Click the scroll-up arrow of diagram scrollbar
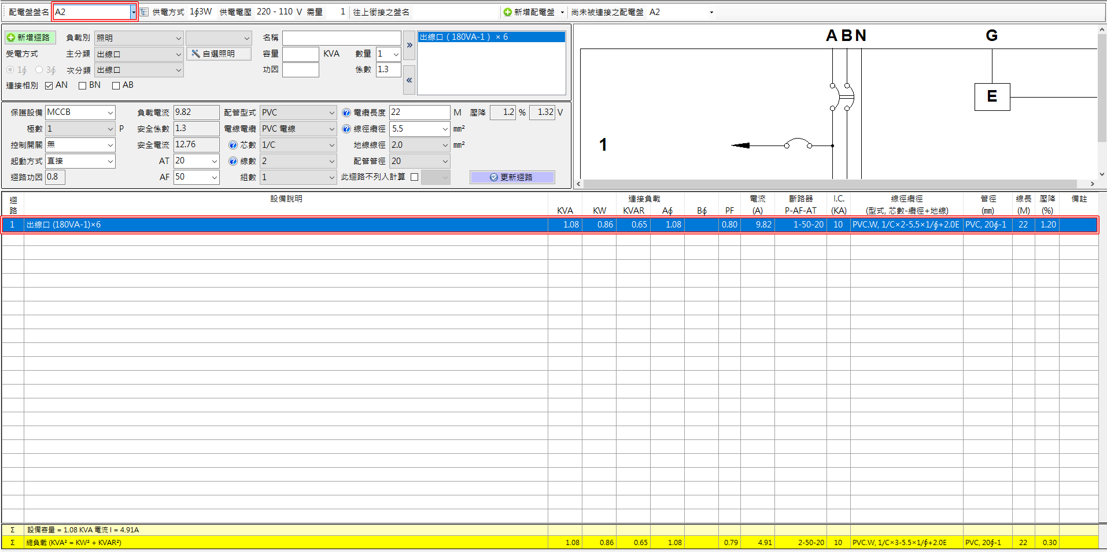1107x552 pixels. pyautogui.click(x=1101, y=30)
